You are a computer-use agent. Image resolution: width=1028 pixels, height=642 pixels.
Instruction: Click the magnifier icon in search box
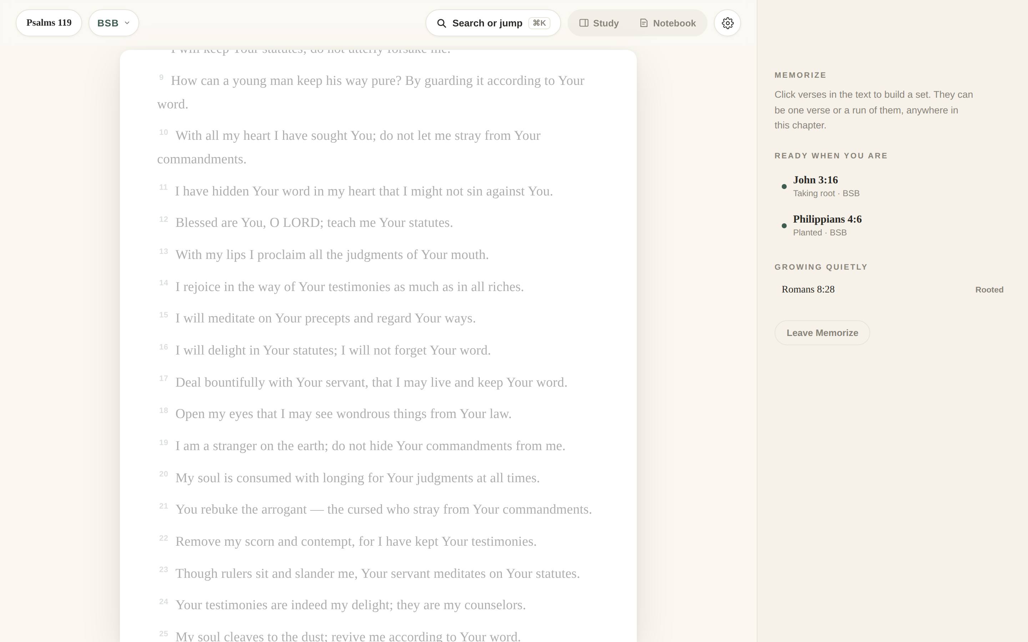click(x=441, y=23)
